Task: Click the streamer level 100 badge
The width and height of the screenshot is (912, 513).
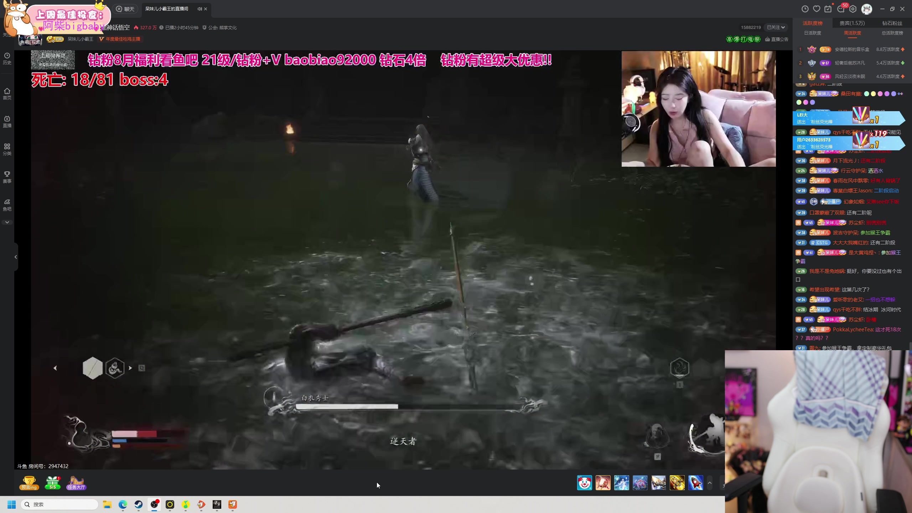Action: click(x=55, y=39)
